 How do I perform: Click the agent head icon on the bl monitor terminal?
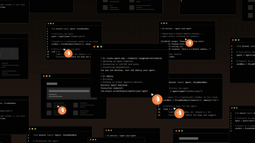[189, 43]
